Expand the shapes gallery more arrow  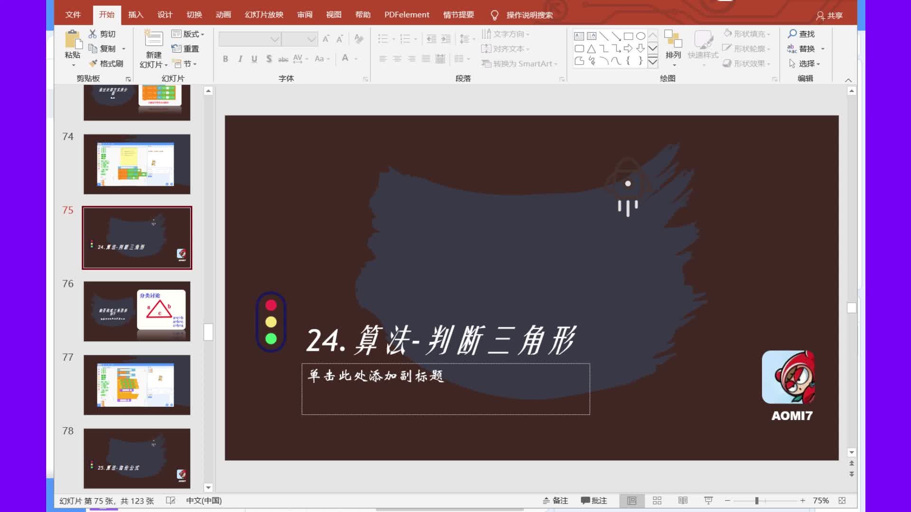coord(653,61)
